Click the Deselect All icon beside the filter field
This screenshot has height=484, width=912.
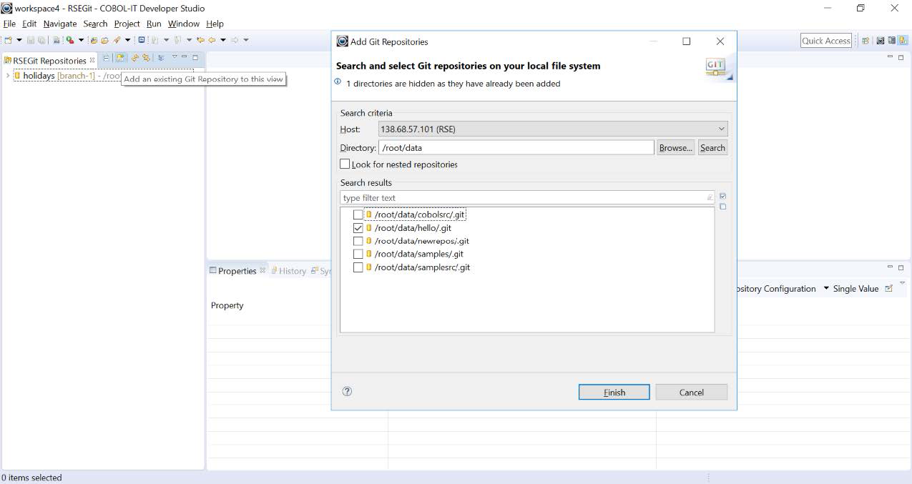click(x=722, y=206)
